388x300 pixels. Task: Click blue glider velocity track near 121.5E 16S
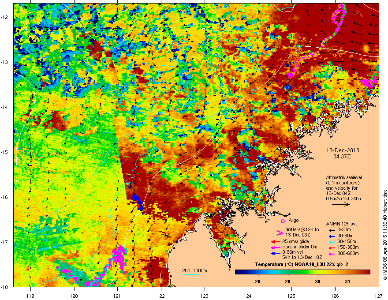click(138, 202)
